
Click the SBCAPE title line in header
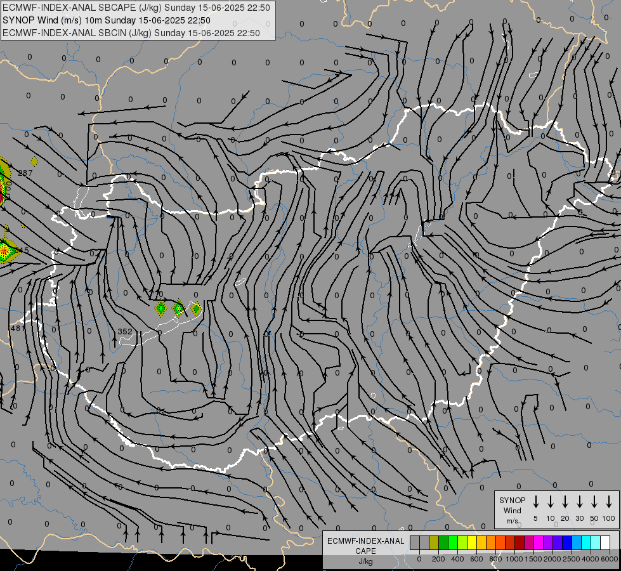(x=136, y=8)
